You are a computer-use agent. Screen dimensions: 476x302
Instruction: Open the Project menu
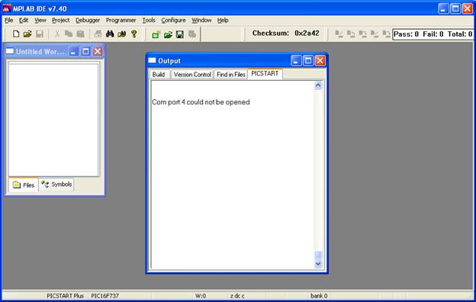click(x=61, y=20)
